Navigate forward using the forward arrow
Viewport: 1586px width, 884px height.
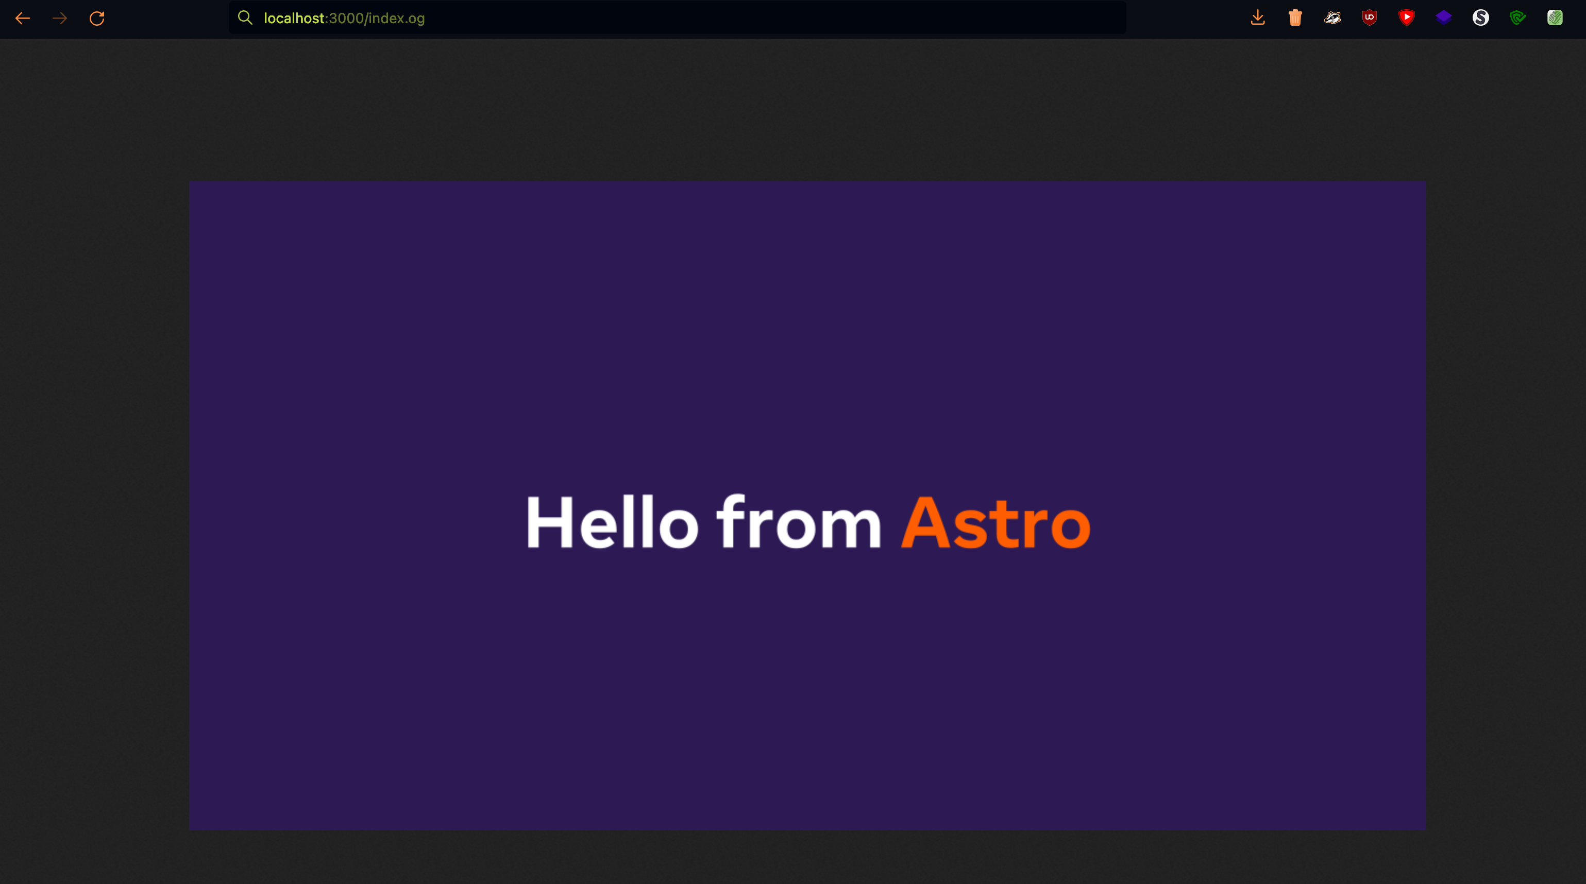click(60, 19)
